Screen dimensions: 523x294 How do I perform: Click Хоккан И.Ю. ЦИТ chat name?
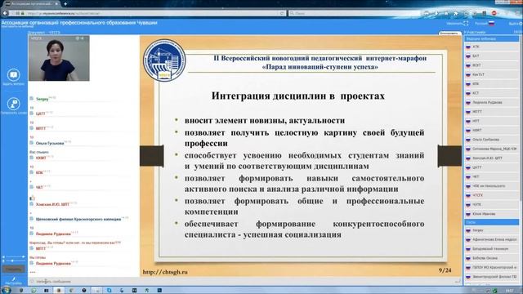(52, 204)
